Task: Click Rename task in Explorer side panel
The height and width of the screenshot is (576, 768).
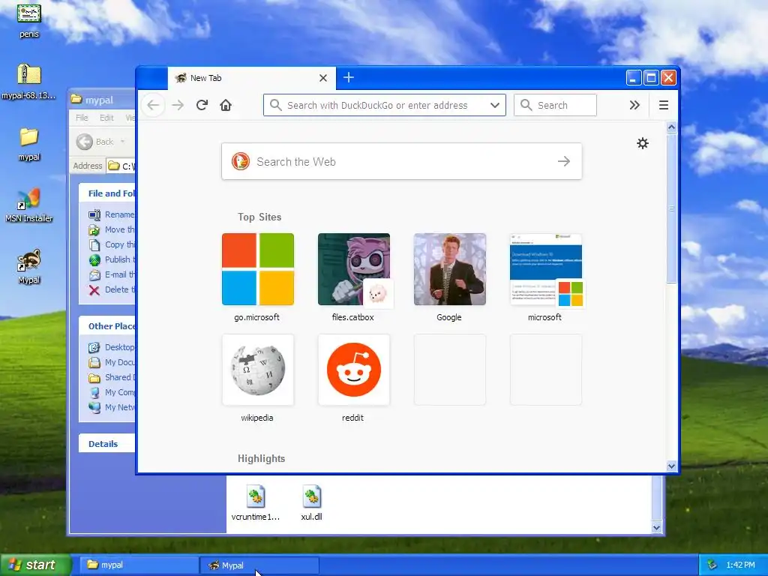Action: [x=112, y=214]
